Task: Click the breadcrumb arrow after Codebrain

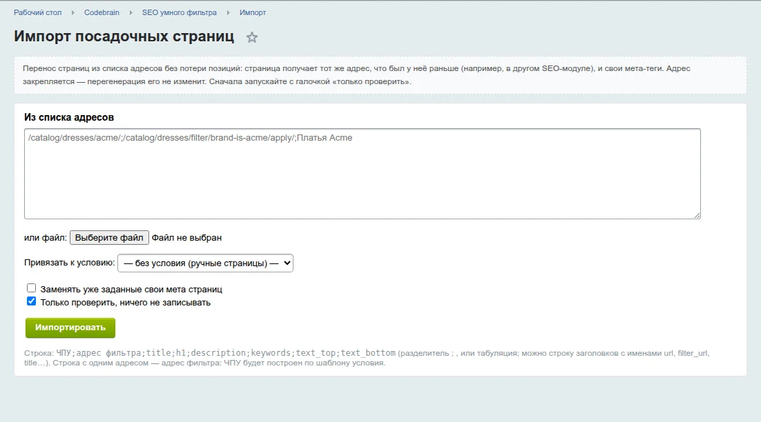Action: (x=131, y=12)
